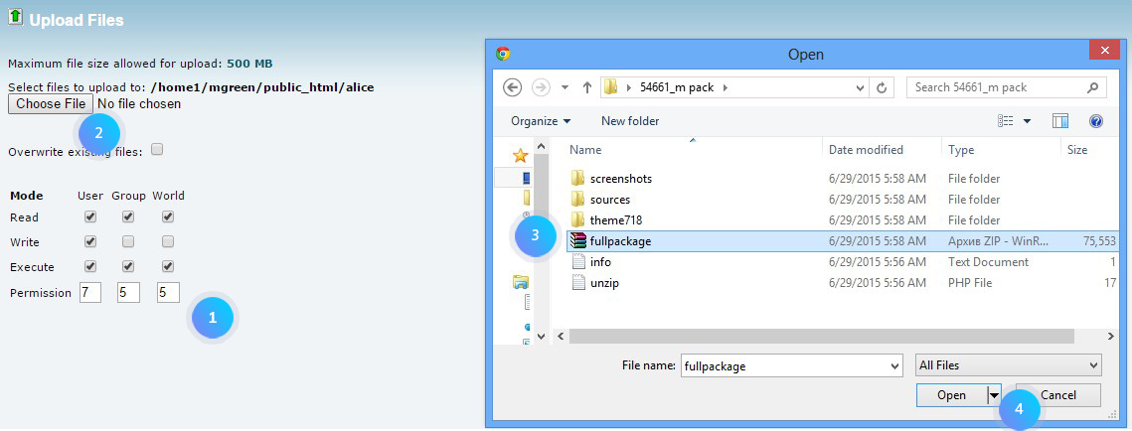Screen dimensions: 1132x431
Task: Sort by the Name column header
Action: pos(585,150)
